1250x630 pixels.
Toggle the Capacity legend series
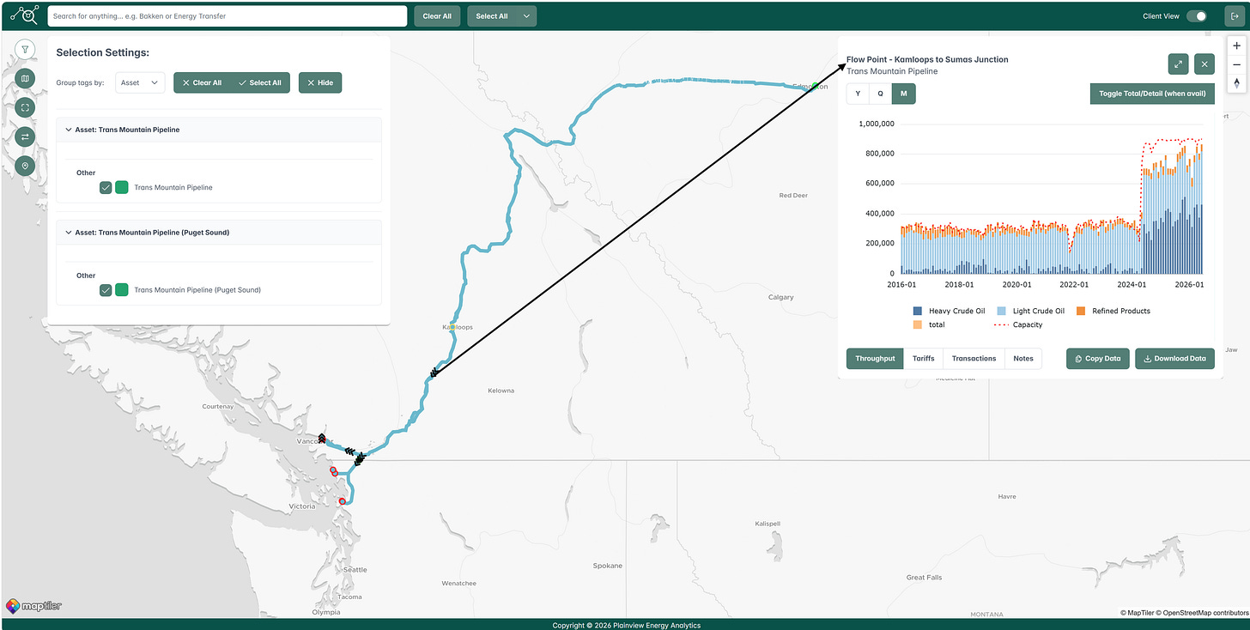click(1017, 324)
